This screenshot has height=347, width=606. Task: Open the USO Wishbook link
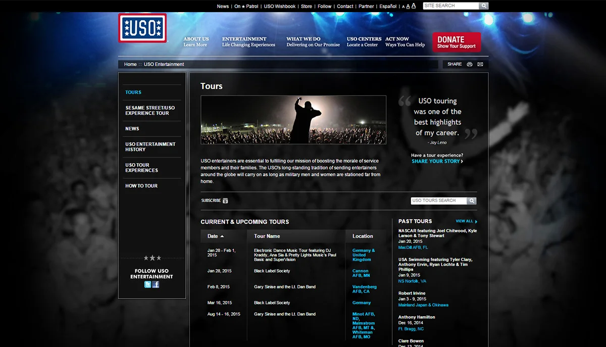click(x=280, y=6)
